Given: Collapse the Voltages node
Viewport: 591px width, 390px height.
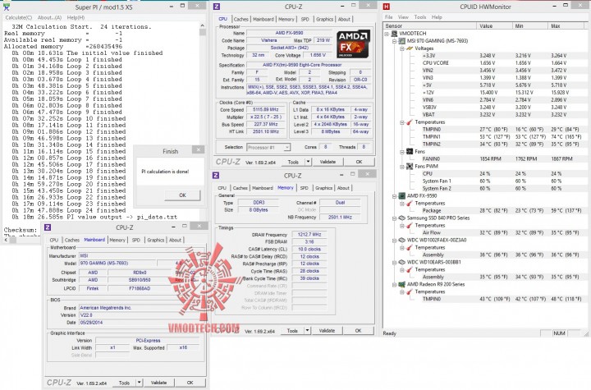Looking at the screenshot, I should pos(402,48).
